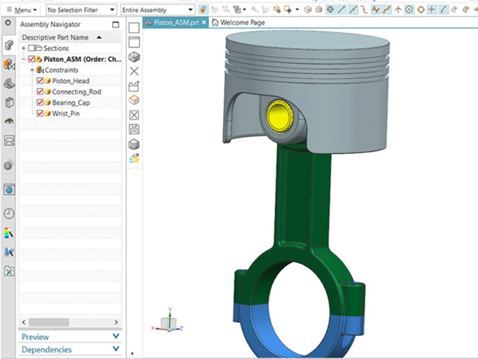Image resolution: width=478 pixels, height=359 pixels.
Task: Open the color palette sidebar tab
Action: [9, 233]
